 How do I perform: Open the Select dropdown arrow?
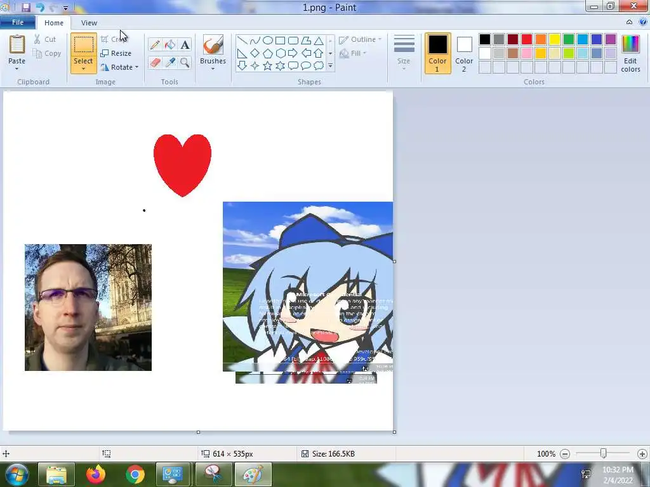coord(83,68)
